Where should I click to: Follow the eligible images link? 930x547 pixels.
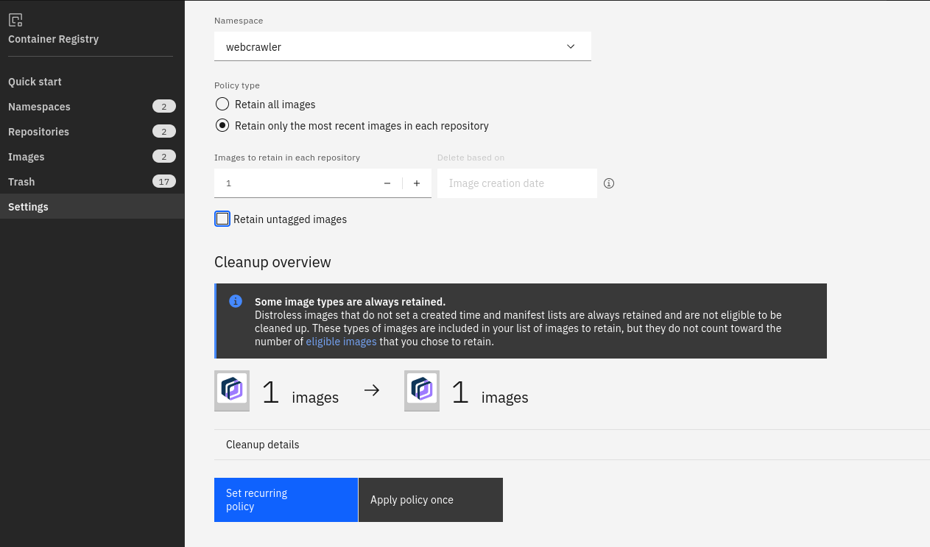point(341,342)
